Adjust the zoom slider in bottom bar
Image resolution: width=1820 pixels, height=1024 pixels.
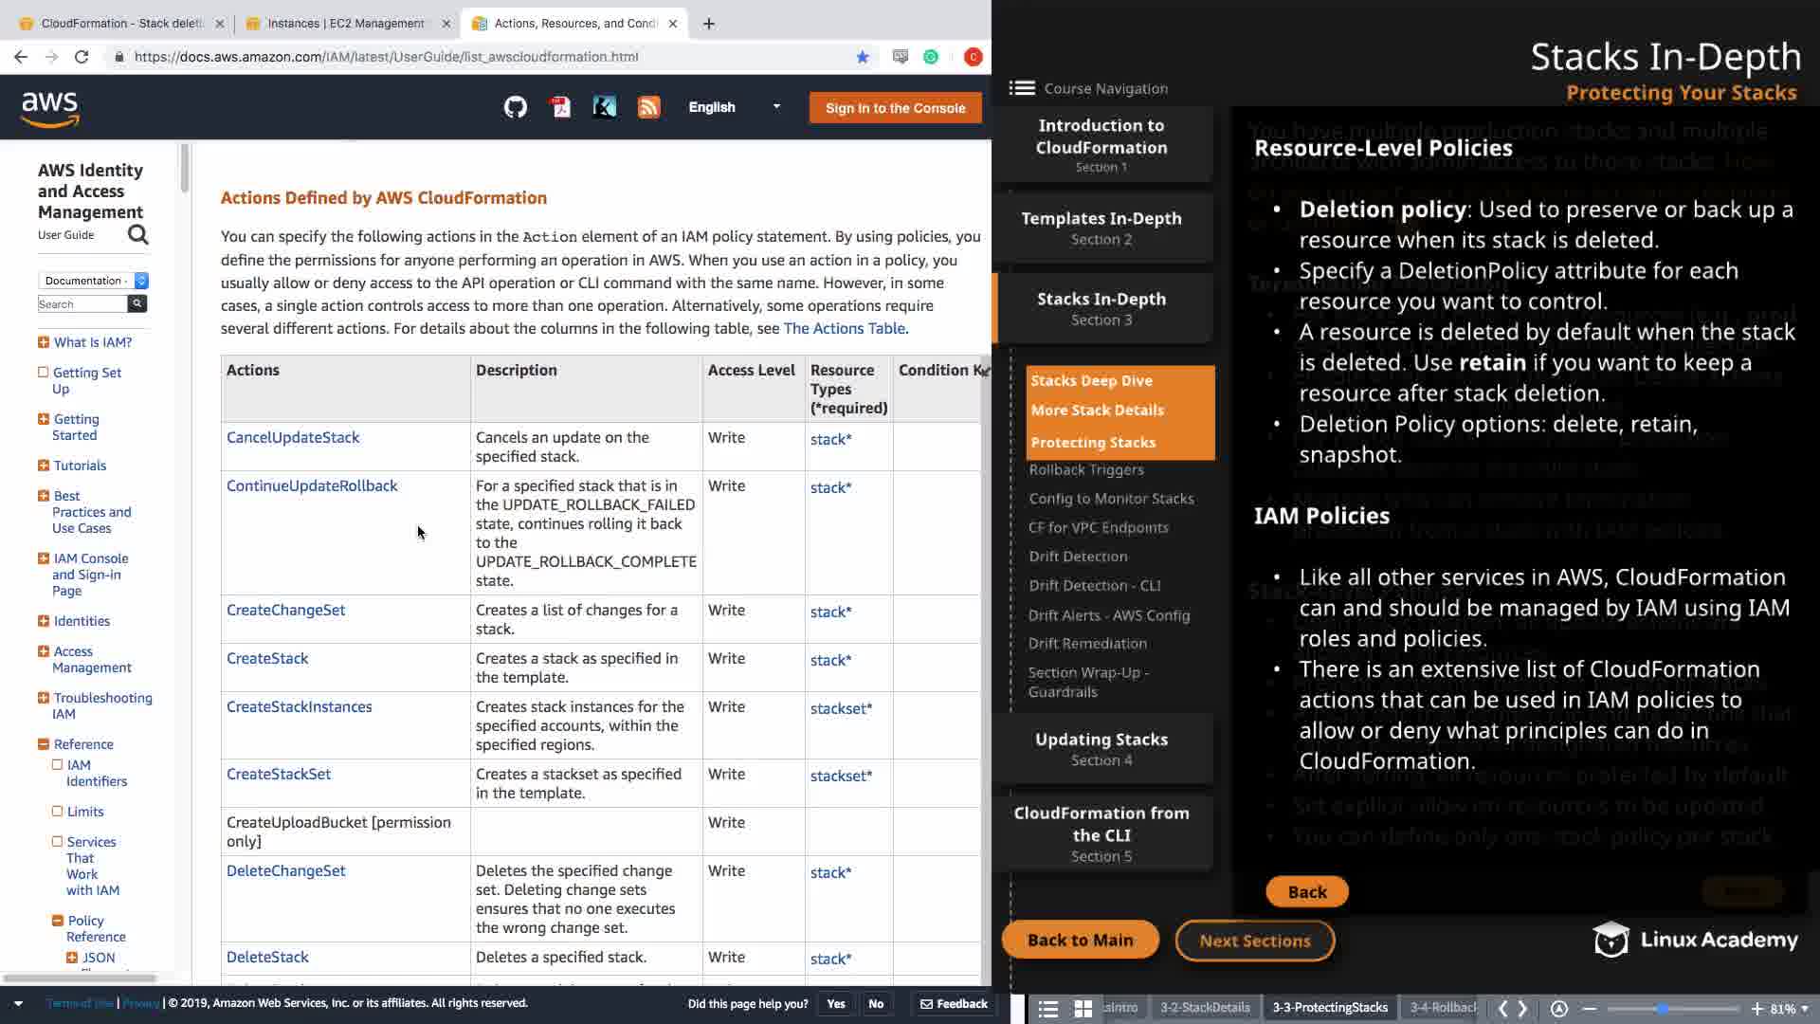click(x=1662, y=1009)
